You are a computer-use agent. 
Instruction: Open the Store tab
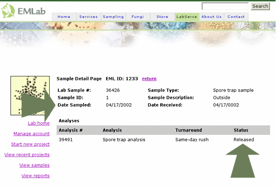(162, 17)
